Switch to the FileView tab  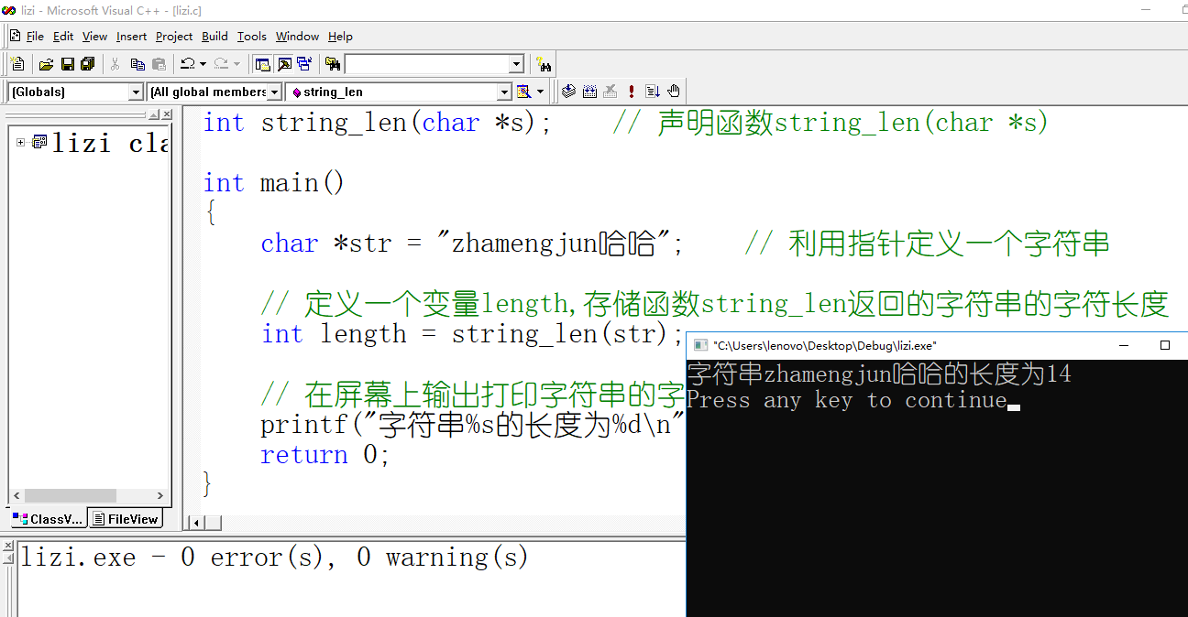point(126,519)
